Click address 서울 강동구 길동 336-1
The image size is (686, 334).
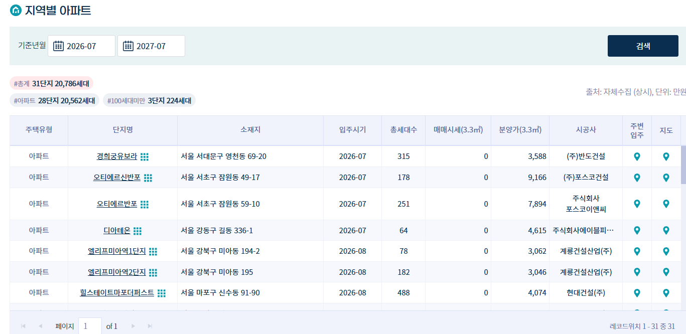pyautogui.click(x=217, y=231)
